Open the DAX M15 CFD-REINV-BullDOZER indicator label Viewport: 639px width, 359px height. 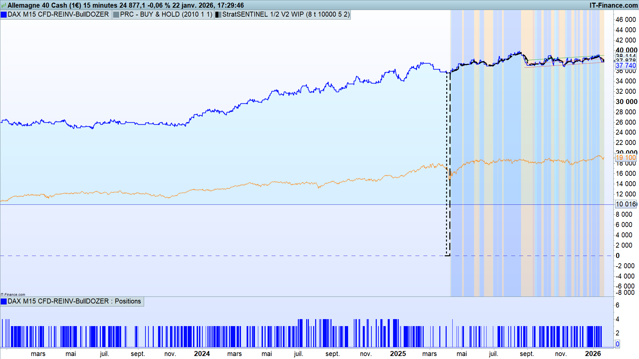coord(58,15)
